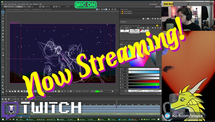
Task: Switch to the Texture tab in Style Editor
Action: pos(126,44)
